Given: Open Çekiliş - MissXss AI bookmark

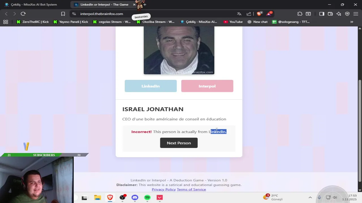Looking at the screenshot, I should [199, 22].
